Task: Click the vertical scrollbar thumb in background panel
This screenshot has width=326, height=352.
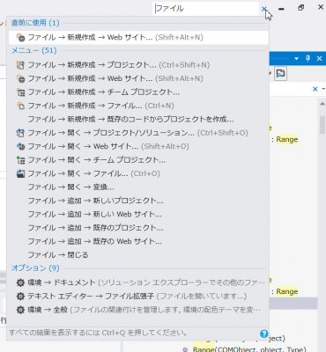Action: (322, 125)
